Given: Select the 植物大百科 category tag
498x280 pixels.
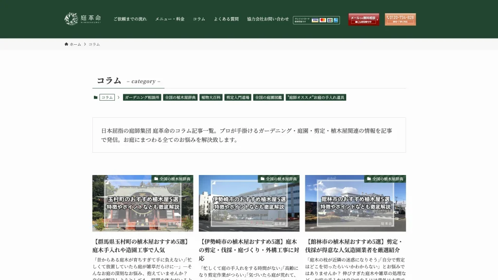Looking at the screenshot, I should pyautogui.click(x=210, y=97).
